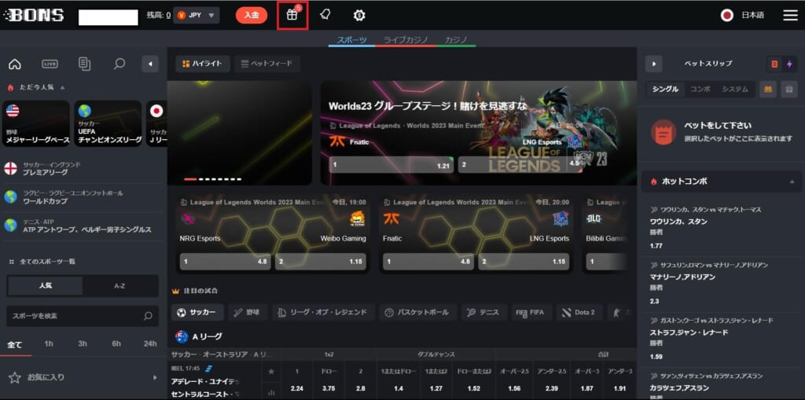Open the sidebar search magnifier icon
Screen dimensions: 805x400
pyautogui.click(x=119, y=64)
